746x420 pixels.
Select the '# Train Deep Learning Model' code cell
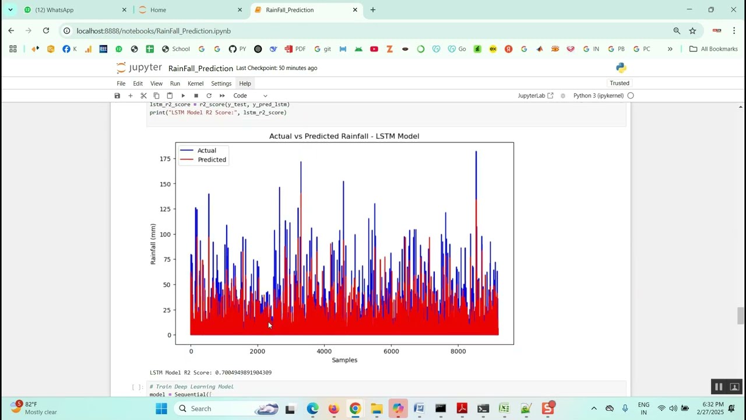pyautogui.click(x=386, y=390)
